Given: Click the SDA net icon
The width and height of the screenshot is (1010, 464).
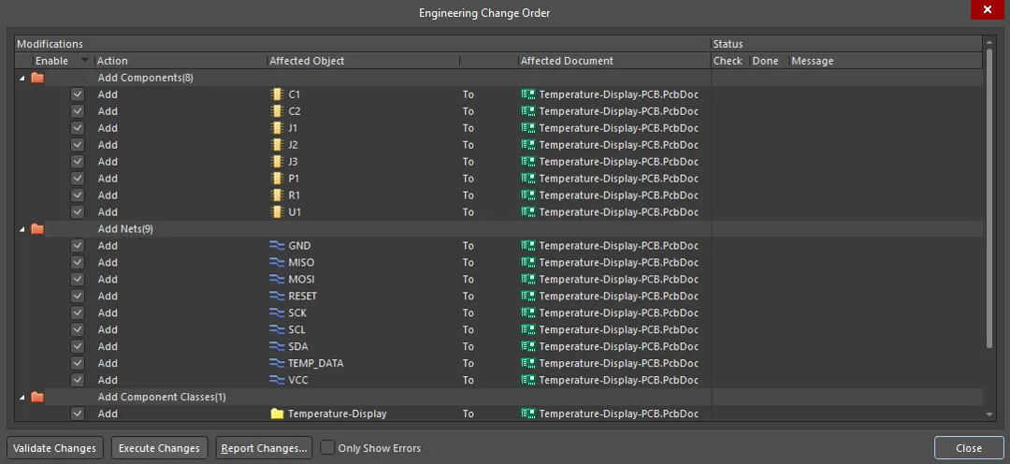Looking at the screenshot, I should [277, 346].
